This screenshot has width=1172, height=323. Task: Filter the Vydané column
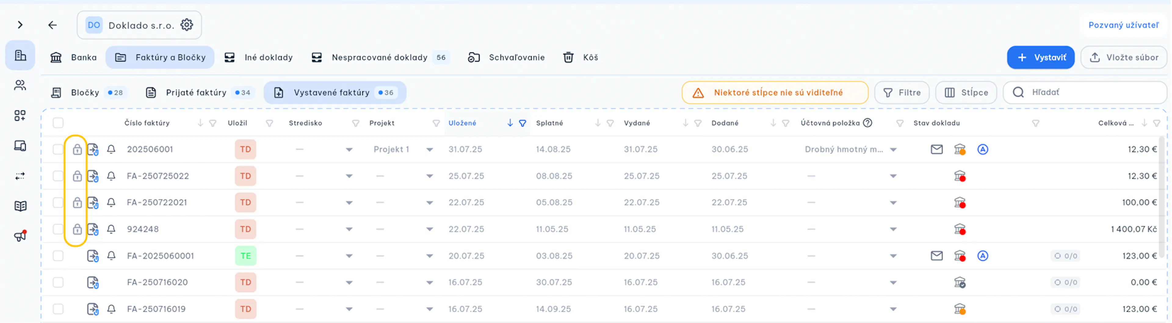[x=698, y=123]
